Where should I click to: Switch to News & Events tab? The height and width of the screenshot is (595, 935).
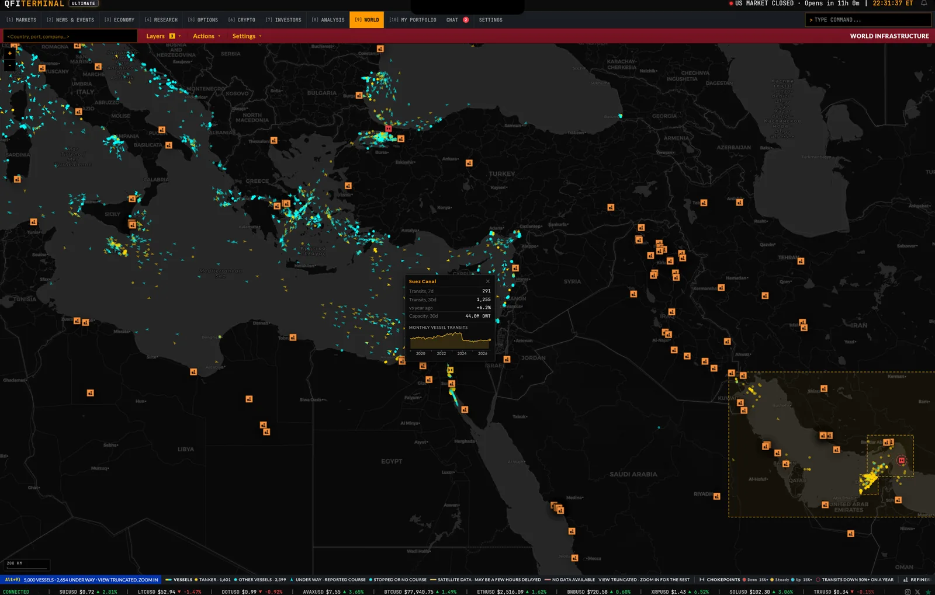click(x=70, y=20)
